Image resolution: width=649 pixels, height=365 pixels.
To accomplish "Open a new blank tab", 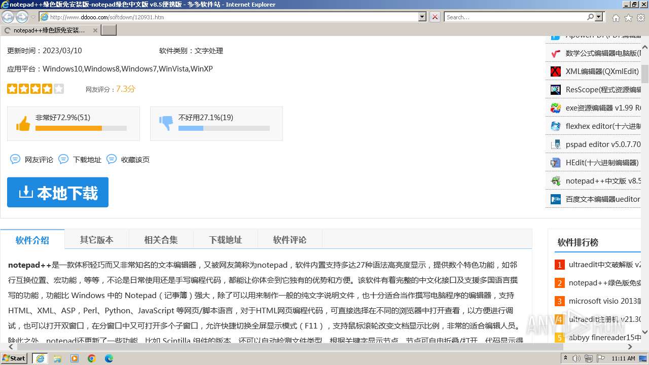I will click(x=109, y=30).
